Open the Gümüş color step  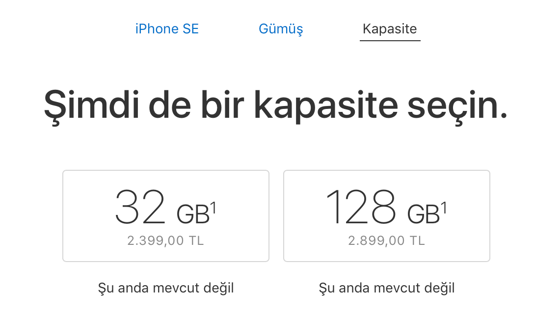click(281, 29)
